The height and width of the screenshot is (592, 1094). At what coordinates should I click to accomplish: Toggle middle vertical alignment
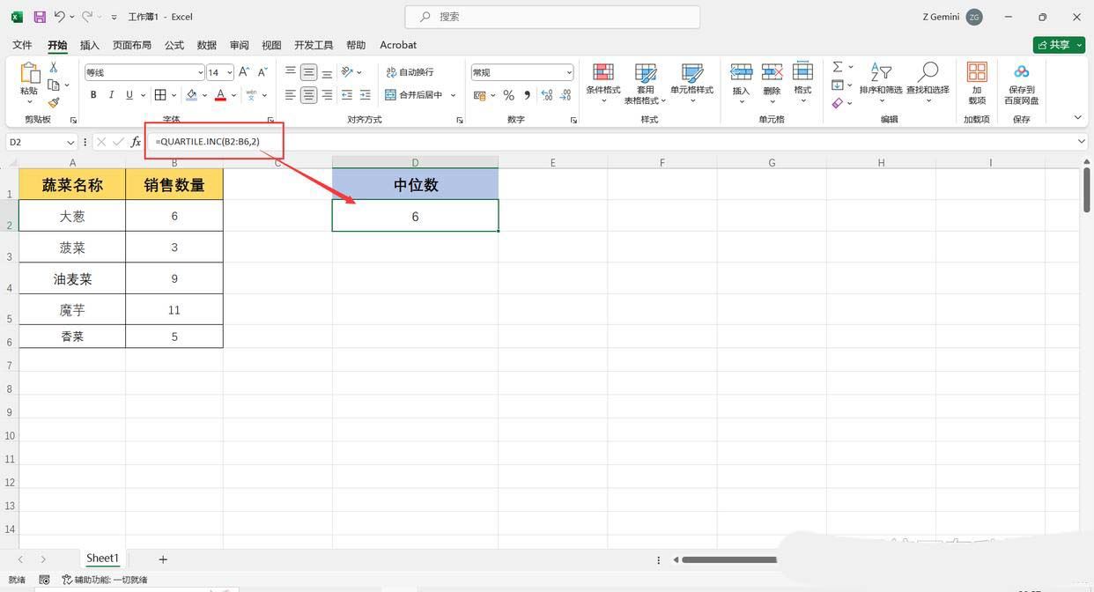308,72
